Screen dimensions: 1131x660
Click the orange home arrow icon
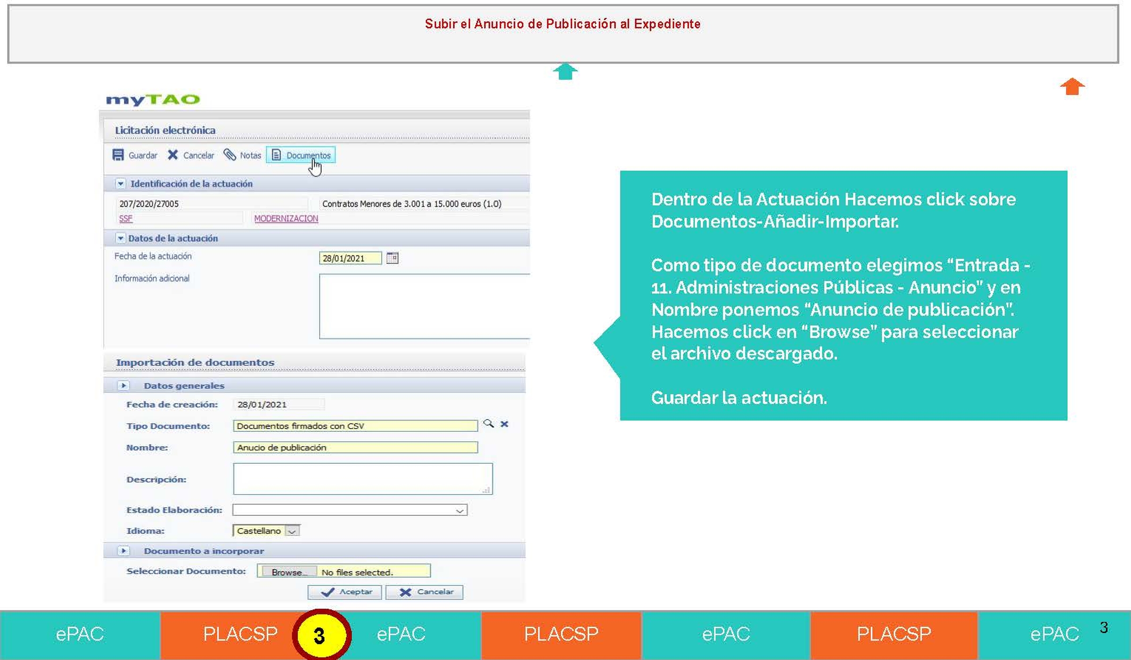click(x=1072, y=86)
